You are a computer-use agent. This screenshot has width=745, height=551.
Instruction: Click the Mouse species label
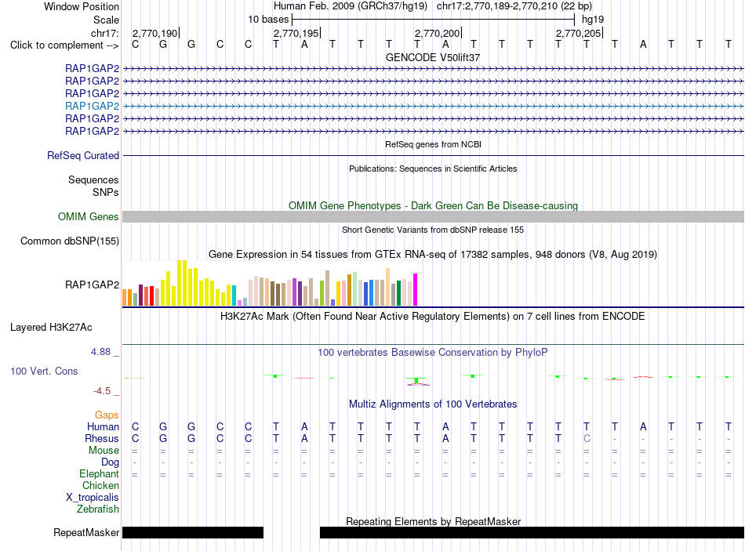[104, 451]
